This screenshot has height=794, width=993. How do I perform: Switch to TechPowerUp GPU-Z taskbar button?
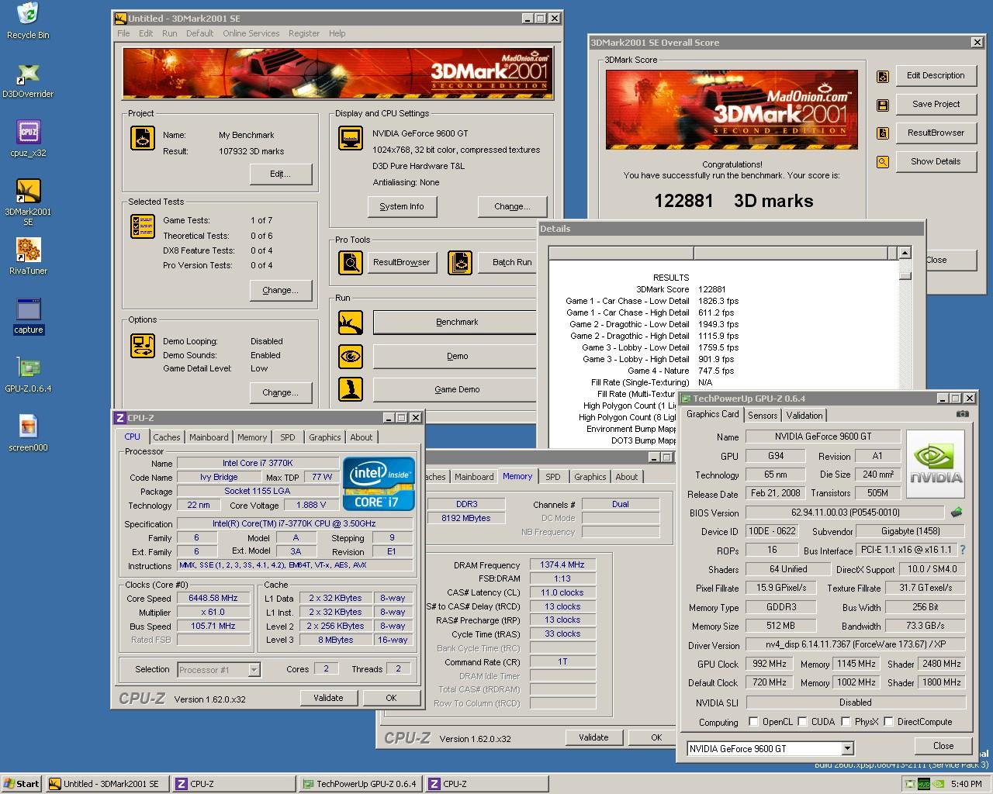[360, 784]
